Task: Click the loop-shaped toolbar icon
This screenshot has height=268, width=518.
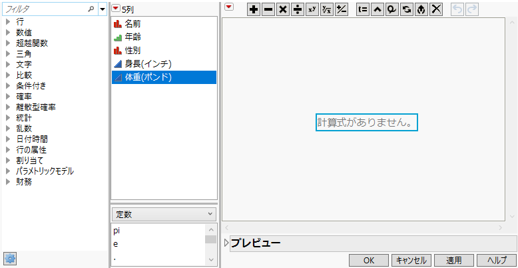Action: [x=392, y=10]
